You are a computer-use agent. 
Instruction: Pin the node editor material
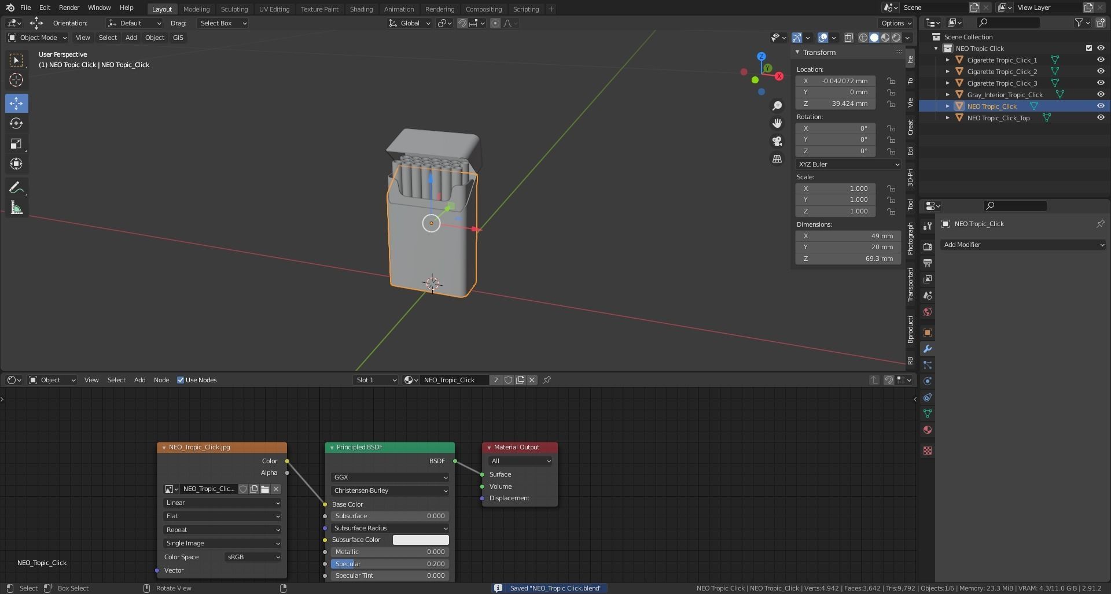[547, 380]
